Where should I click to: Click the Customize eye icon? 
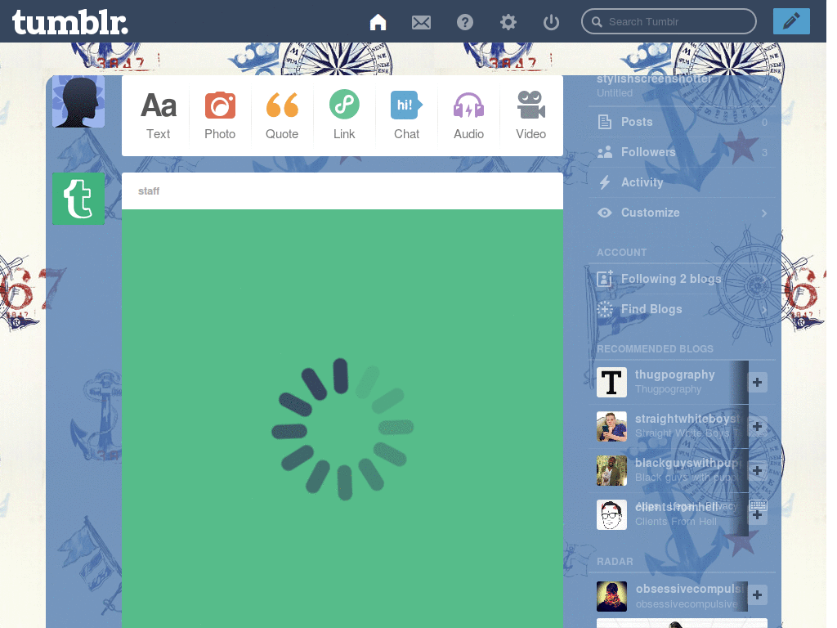[605, 213]
